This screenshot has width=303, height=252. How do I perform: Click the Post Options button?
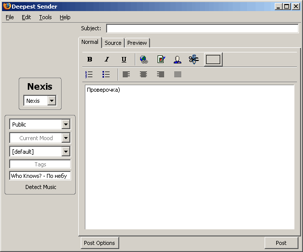[x=99, y=243]
